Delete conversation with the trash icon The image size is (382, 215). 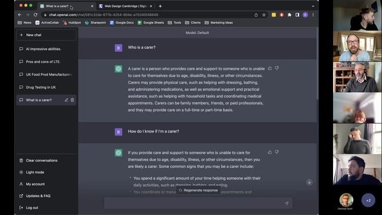coord(72,100)
